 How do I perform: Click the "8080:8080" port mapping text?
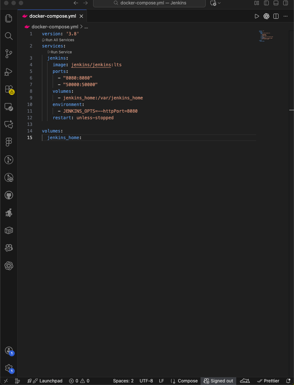coord(78,78)
